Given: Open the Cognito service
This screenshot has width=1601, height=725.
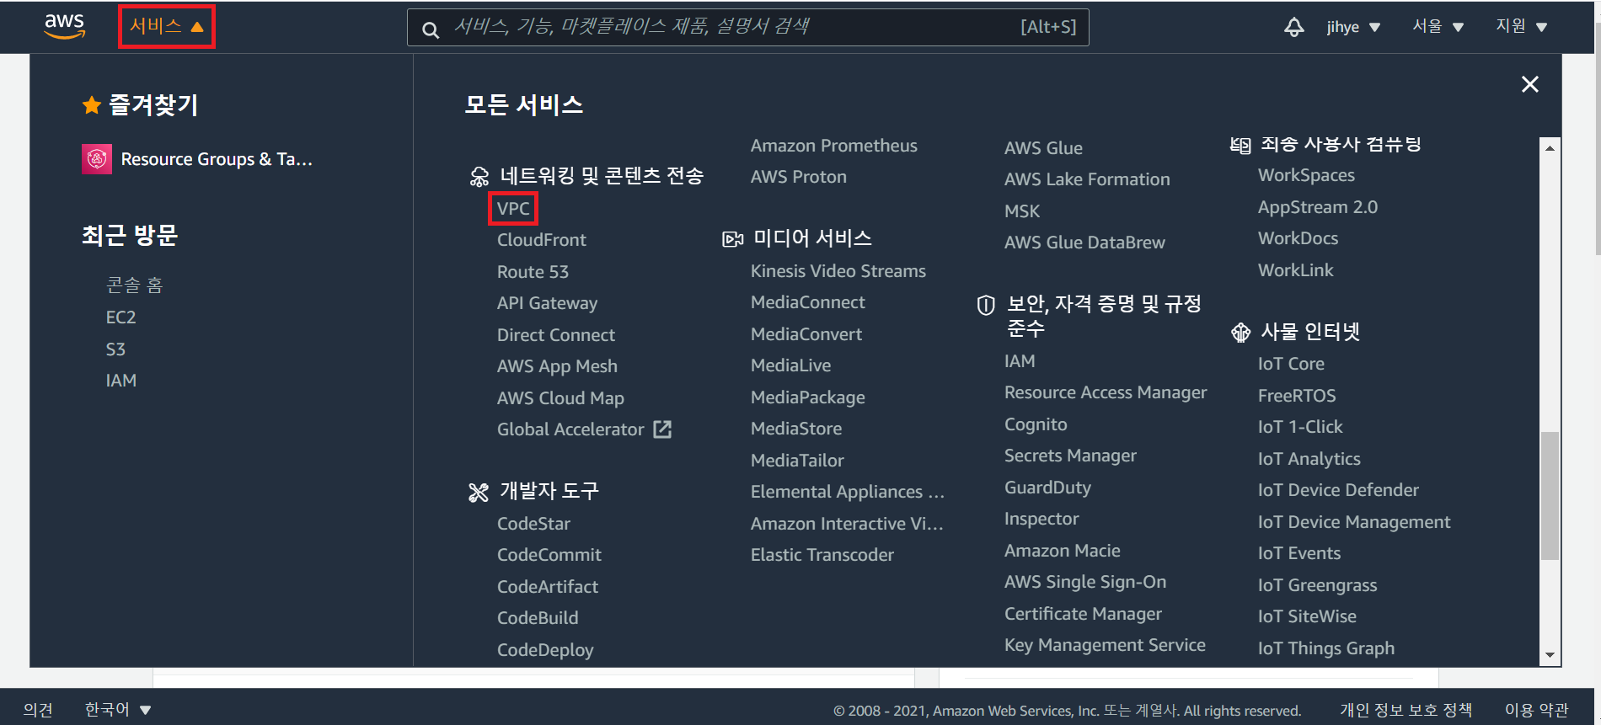Looking at the screenshot, I should (1036, 424).
